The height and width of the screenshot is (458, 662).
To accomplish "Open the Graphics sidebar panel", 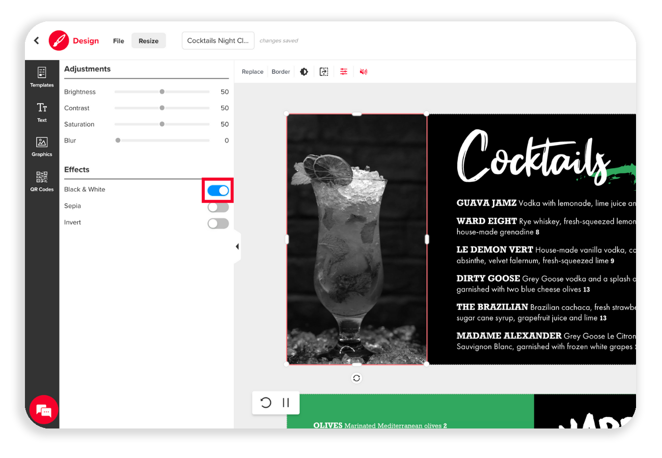I will (x=42, y=147).
